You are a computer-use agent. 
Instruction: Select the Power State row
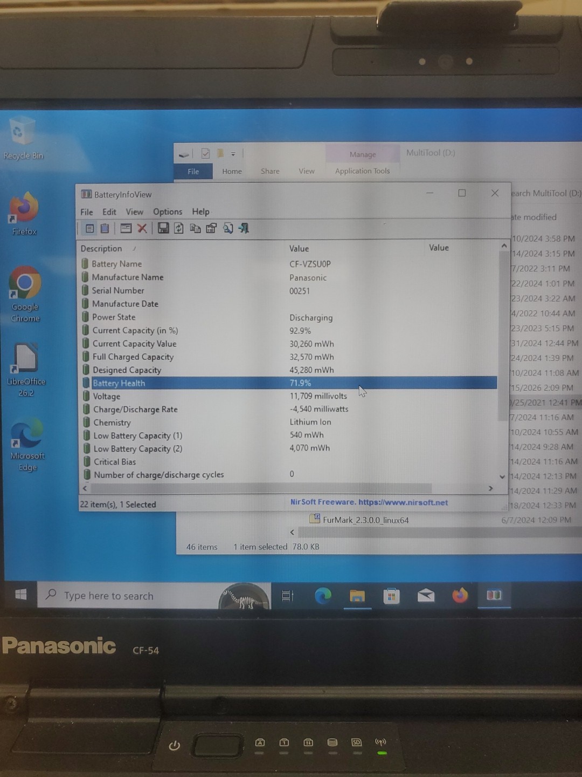coord(288,317)
